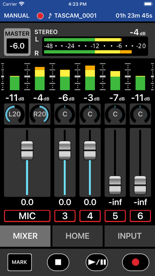The height and width of the screenshot is (276, 155).
Task: Tap the play/pause transport button
Action: pos(97,262)
